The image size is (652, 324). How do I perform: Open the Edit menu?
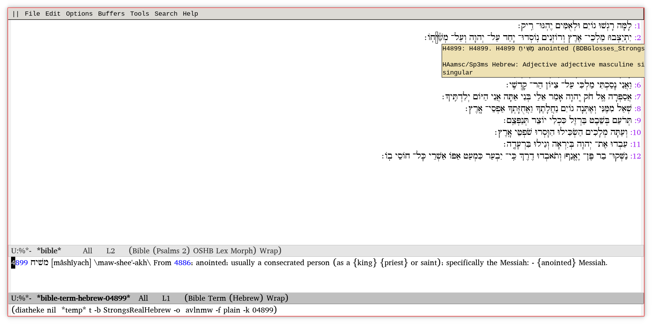tap(53, 14)
